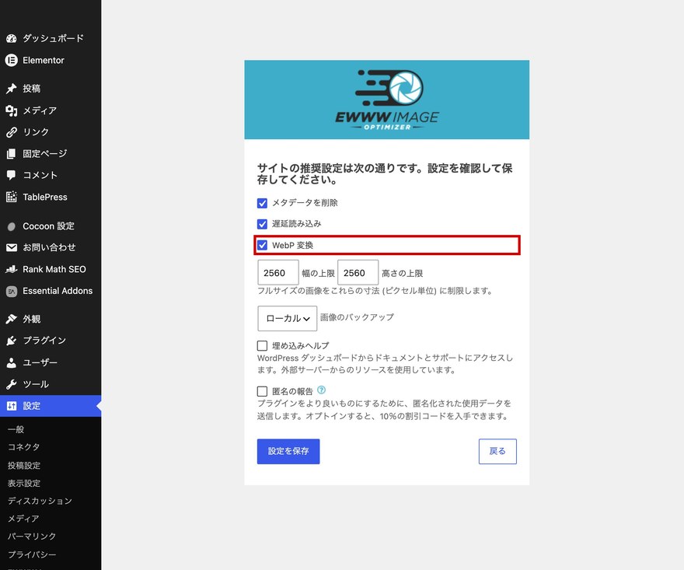Click the お問い合わせ menu label

[x=49, y=247]
